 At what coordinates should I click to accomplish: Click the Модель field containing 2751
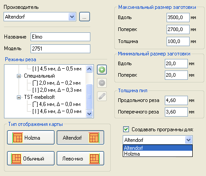coord(60,49)
